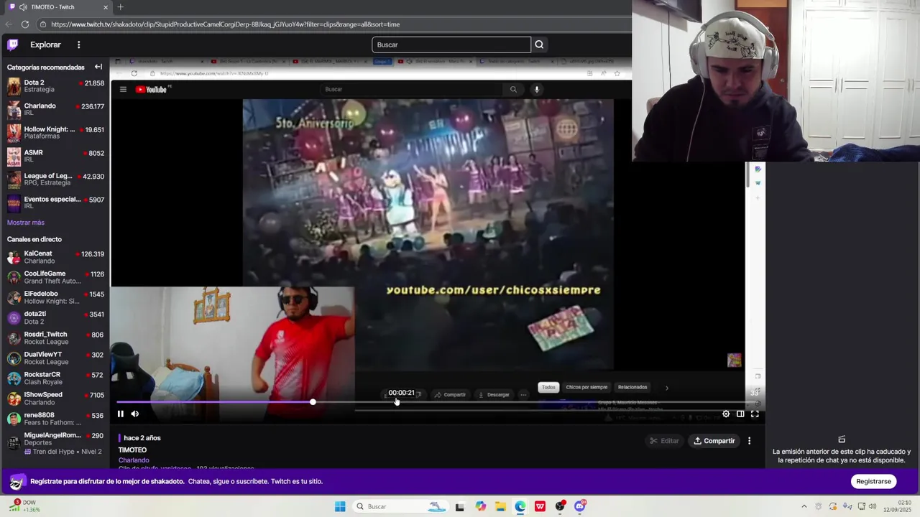
Task: Open MiguelAngelRom's live channel
Action: tap(55, 443)
